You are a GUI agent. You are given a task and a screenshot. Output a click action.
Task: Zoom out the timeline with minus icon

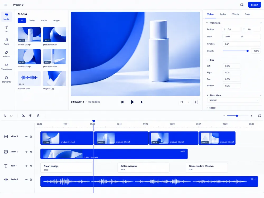click(x=224, y=116)
